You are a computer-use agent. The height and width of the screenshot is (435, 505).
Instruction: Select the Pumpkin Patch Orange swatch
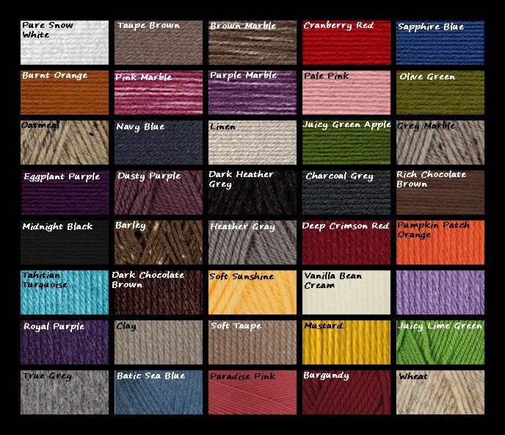coord(440,242)
